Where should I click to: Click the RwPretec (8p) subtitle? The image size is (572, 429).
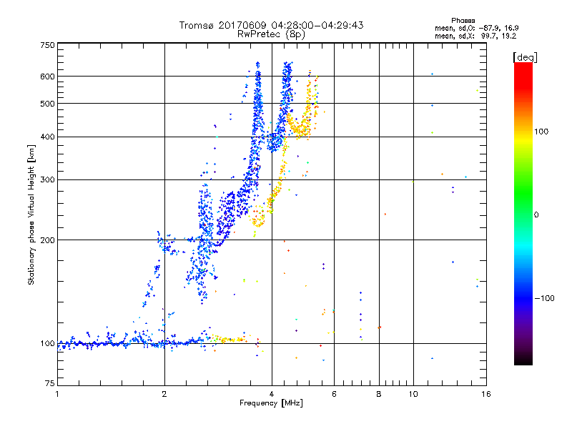[x=271, y=34]
